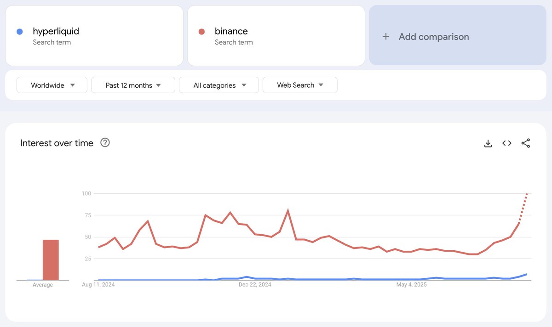Select the Average bar for binance
The height and width of the screenshot is (327, 552).
point(51,259)
